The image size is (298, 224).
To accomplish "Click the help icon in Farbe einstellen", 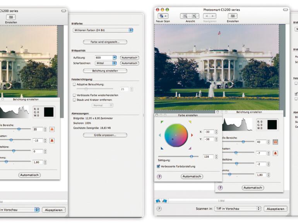I will click(159, 176).
